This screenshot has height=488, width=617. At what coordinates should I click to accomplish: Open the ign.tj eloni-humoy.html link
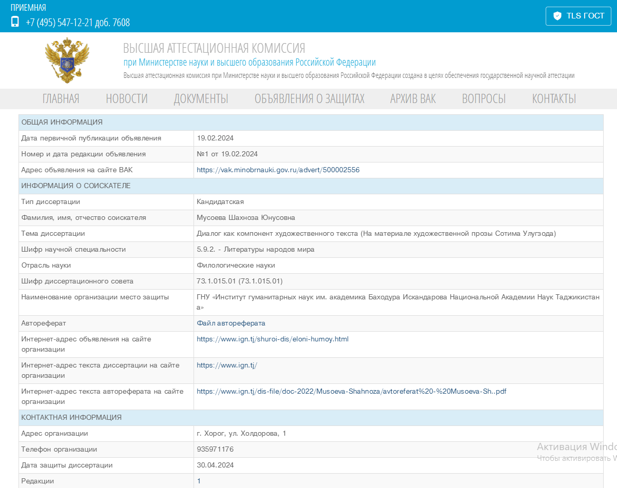[273, 339]
